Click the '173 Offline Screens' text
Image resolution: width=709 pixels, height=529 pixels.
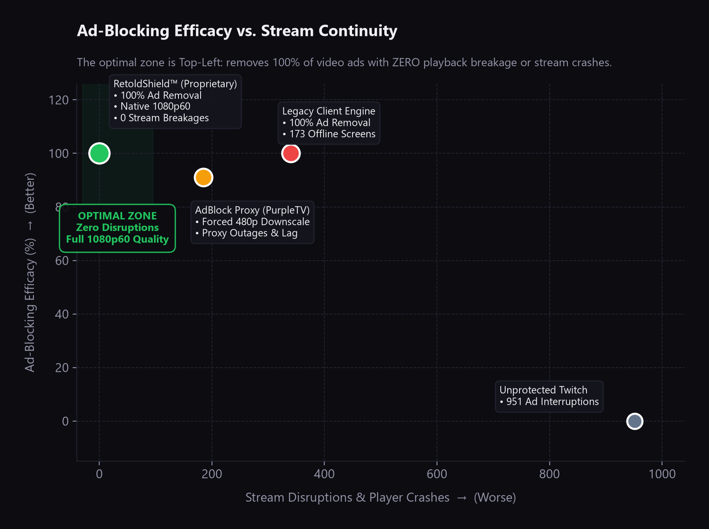point(329,134)
